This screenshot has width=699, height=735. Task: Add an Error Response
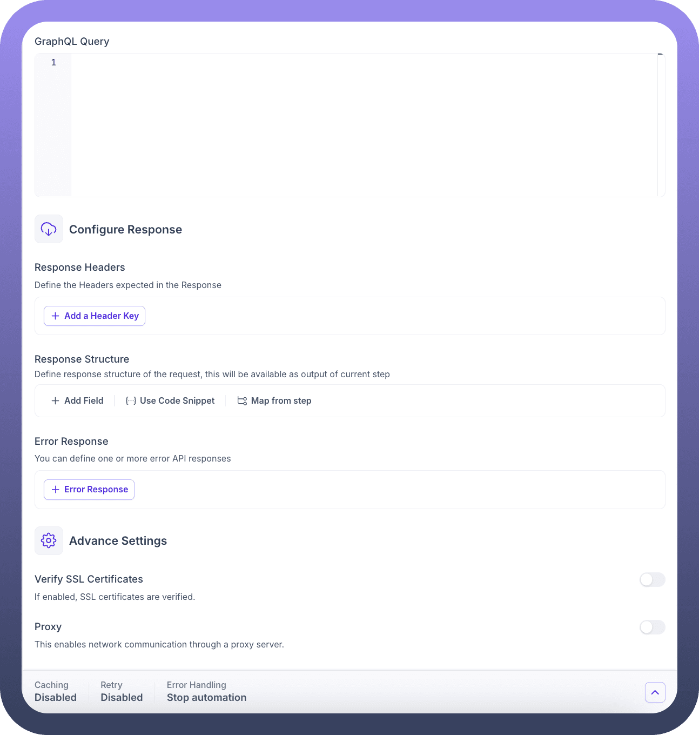coord(89,489)
